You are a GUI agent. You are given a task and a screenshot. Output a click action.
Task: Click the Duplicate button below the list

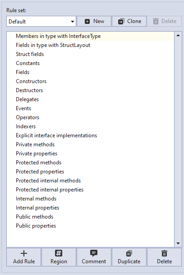pos(129,257)
